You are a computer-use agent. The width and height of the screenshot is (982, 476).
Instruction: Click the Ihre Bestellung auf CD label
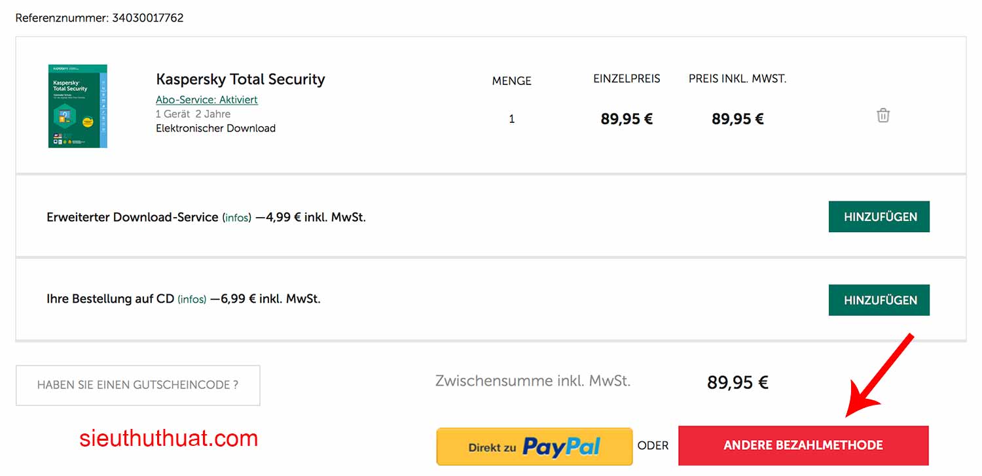(x=110, y=299)
